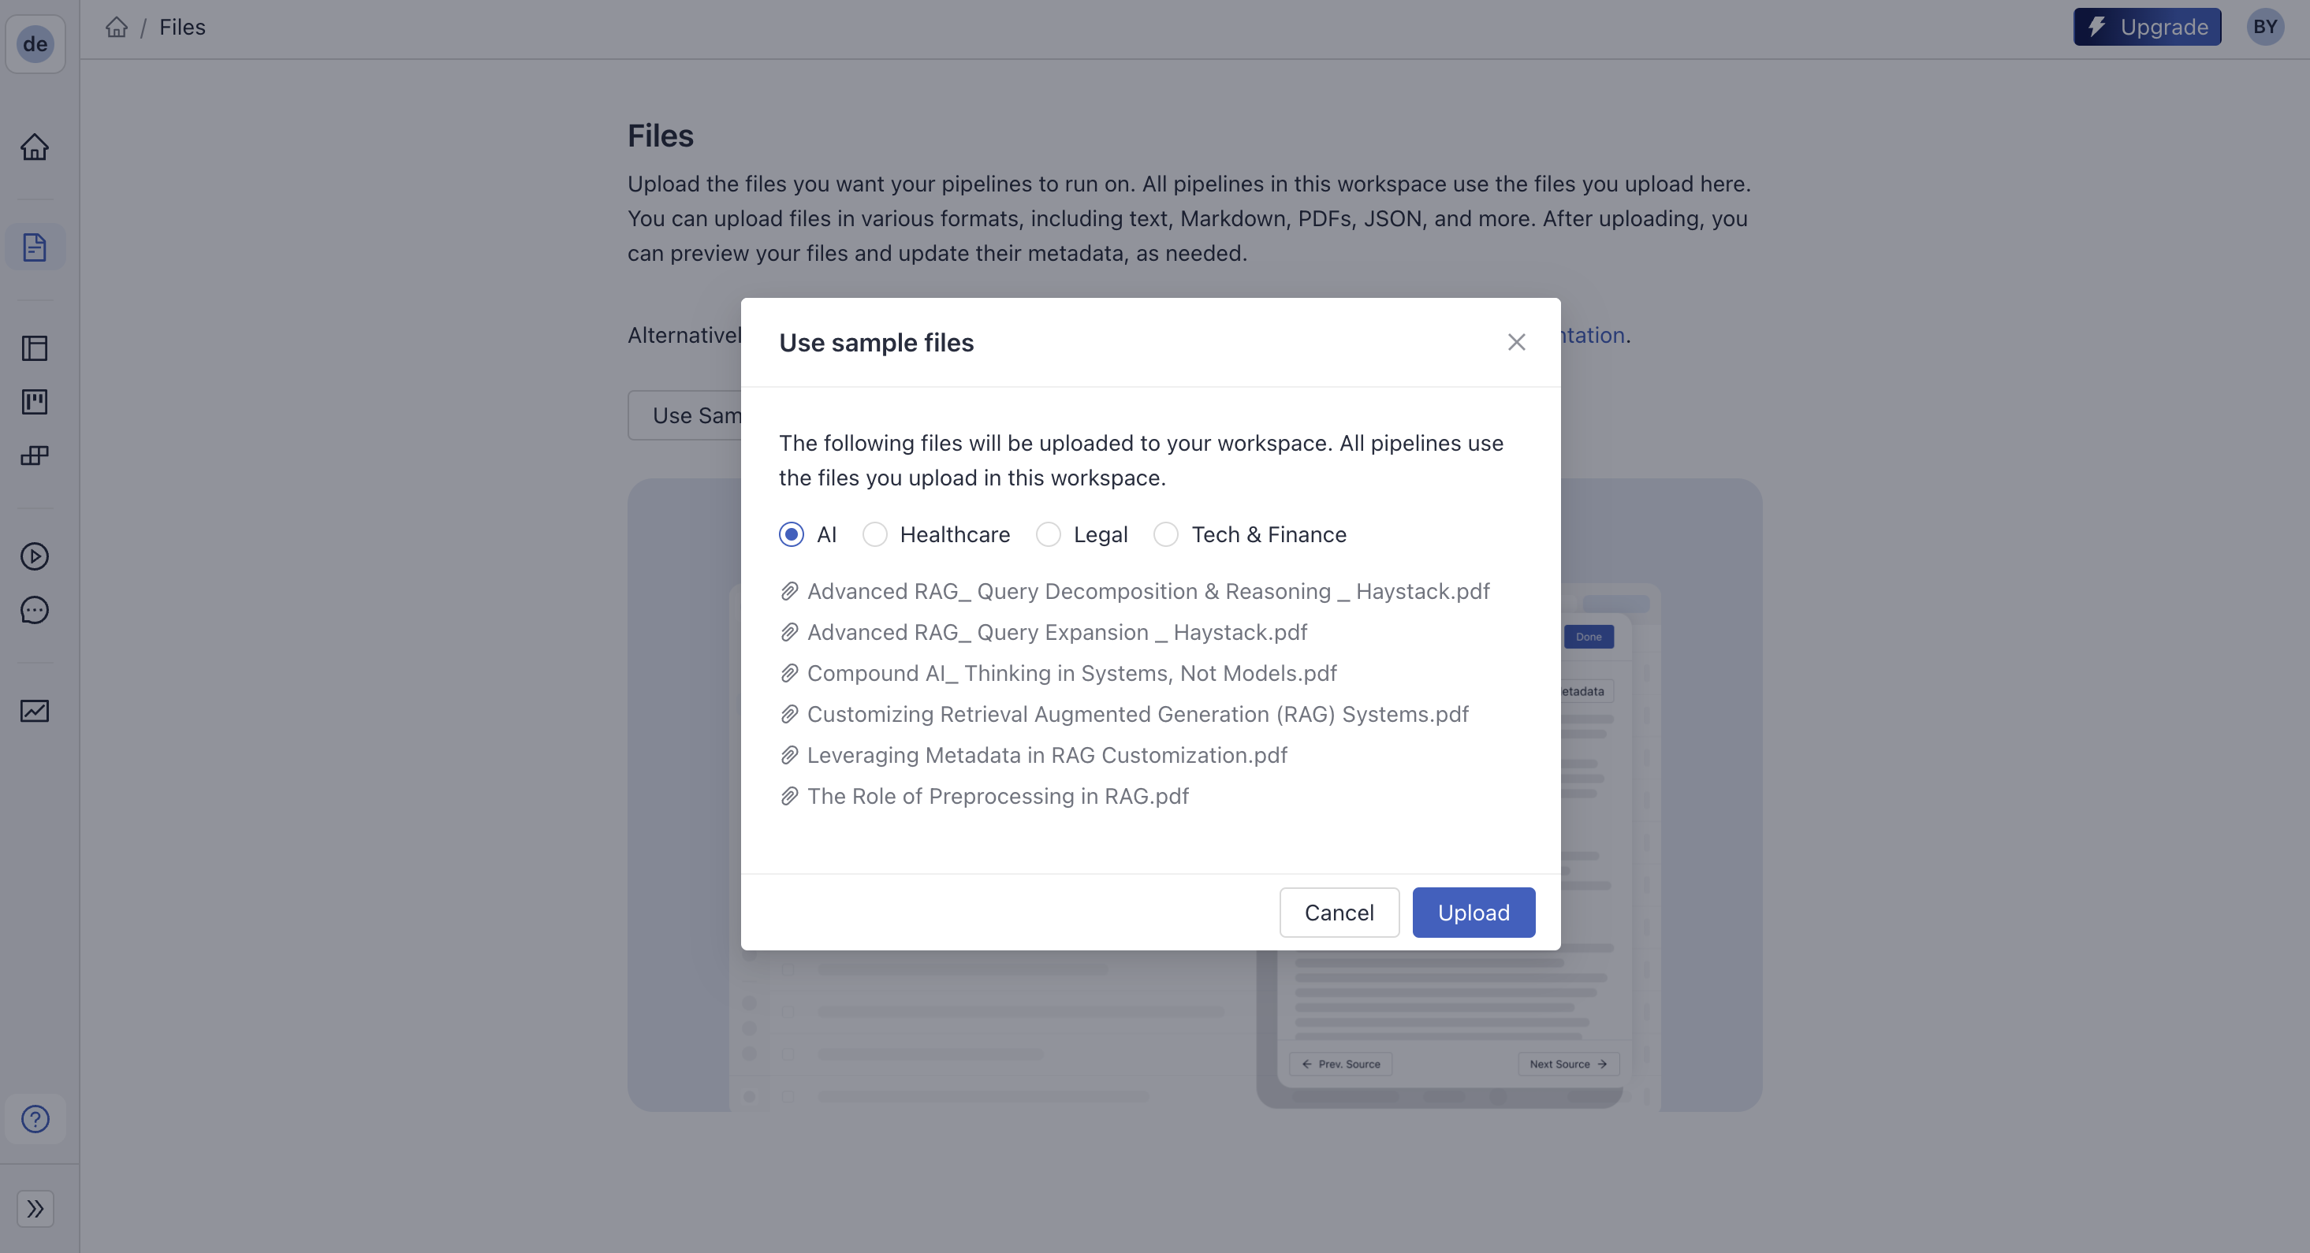Image resolution: width=2310 pixels, height=1253 pixels.
Task: Open the chat bubble icon in sidebar
Action: tap(35, 611)
